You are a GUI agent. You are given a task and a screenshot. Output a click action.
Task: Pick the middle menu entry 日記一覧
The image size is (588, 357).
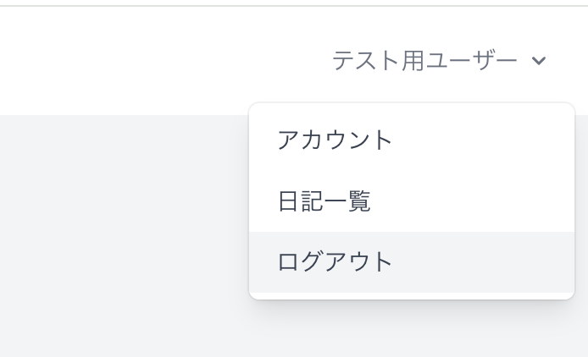325,201
